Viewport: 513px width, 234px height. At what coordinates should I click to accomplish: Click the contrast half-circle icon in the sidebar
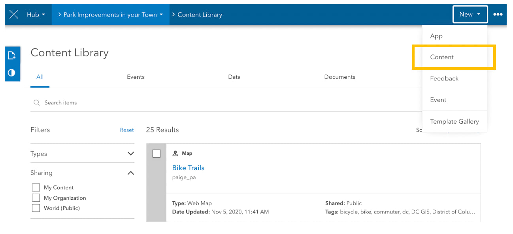click(x=12, y=73)
